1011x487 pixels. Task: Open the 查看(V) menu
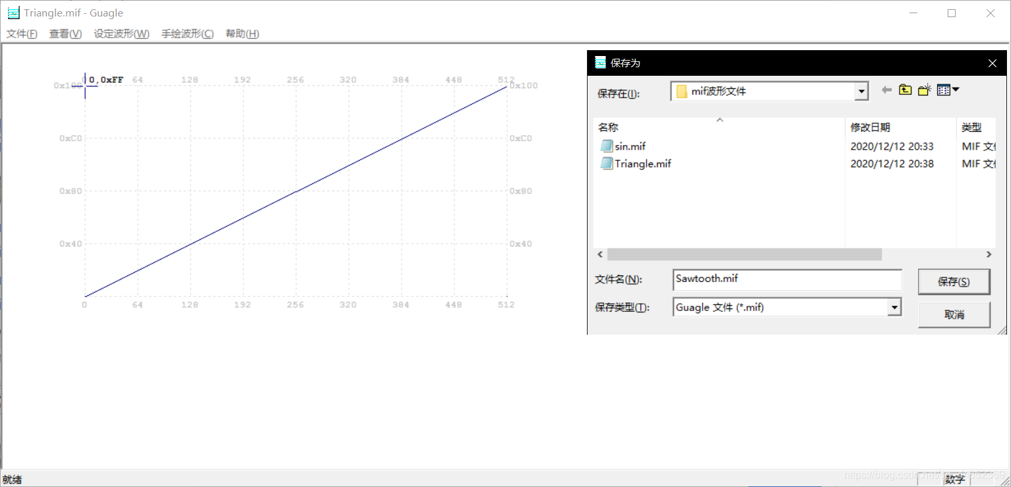(65, 34)
